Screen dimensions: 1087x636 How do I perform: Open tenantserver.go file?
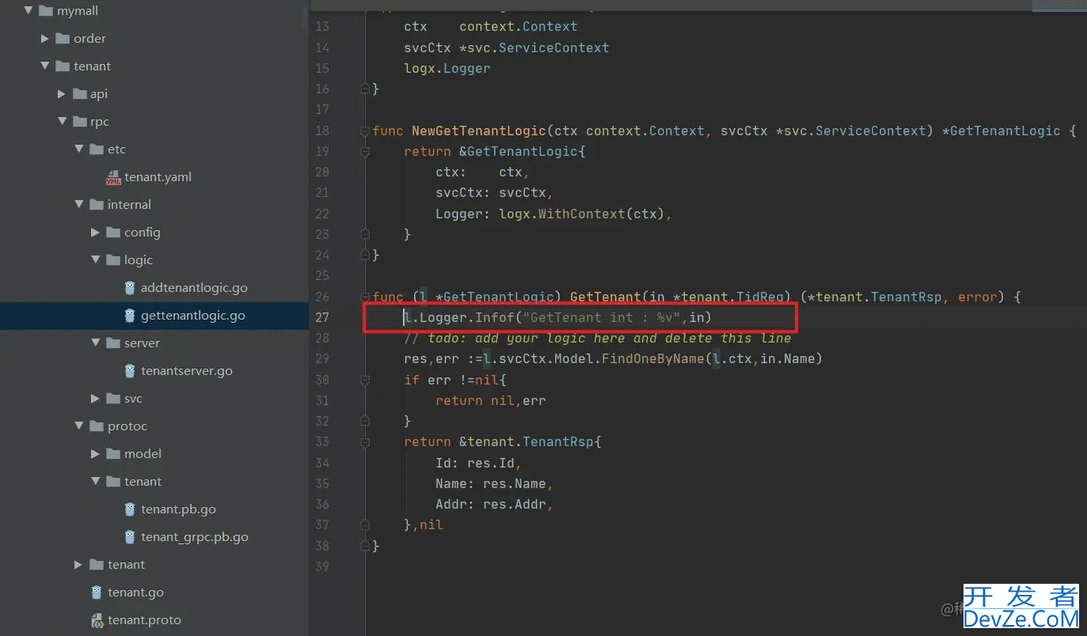click(187, 371)
